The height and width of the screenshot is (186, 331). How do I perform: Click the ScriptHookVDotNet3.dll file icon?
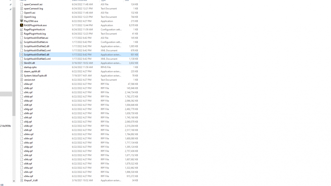pos(21,55)
